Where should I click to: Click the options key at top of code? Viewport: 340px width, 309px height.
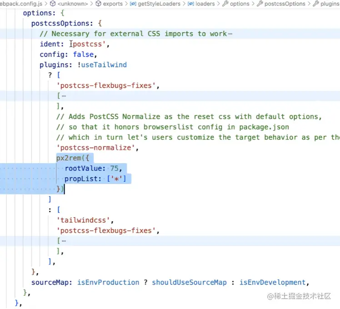(37, 13)
